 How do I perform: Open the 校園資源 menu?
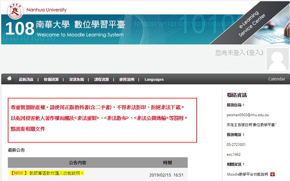51,80
